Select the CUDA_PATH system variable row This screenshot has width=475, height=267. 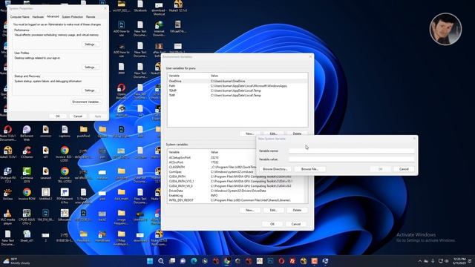[236, 177]
